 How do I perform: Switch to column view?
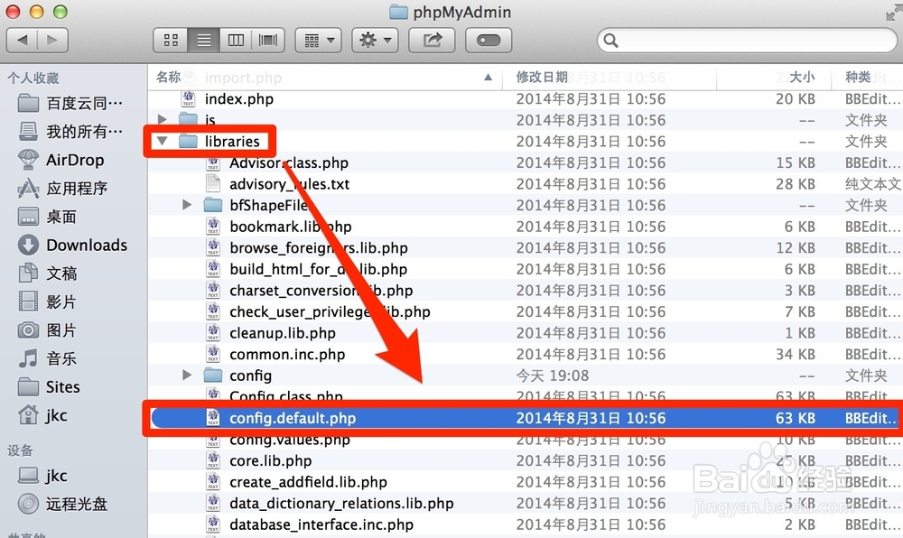(x=236, y=41)
